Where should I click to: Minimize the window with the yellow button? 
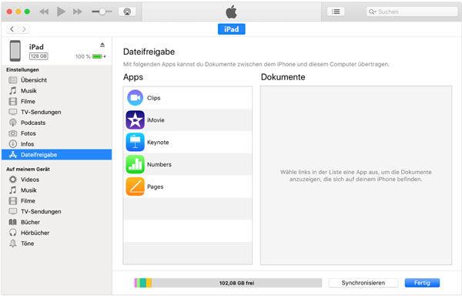(18, 12)
